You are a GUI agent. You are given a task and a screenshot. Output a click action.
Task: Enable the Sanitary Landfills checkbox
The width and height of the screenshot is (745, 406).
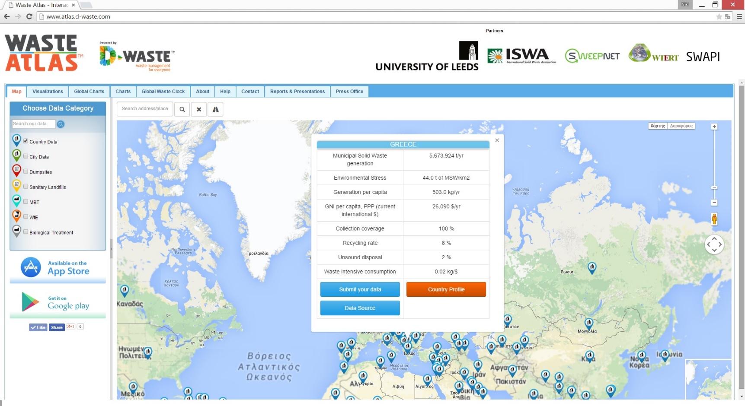[x=26, y=187]
